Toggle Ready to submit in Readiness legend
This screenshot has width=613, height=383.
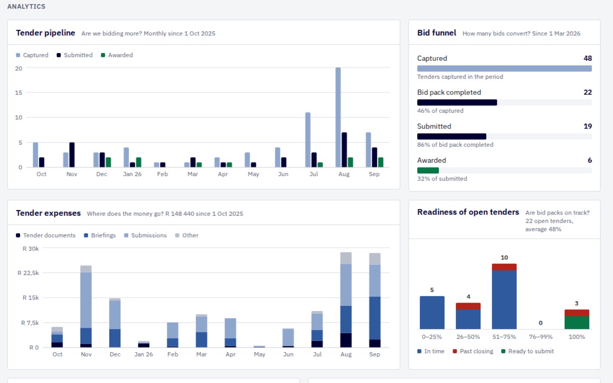tap(527, 351)
